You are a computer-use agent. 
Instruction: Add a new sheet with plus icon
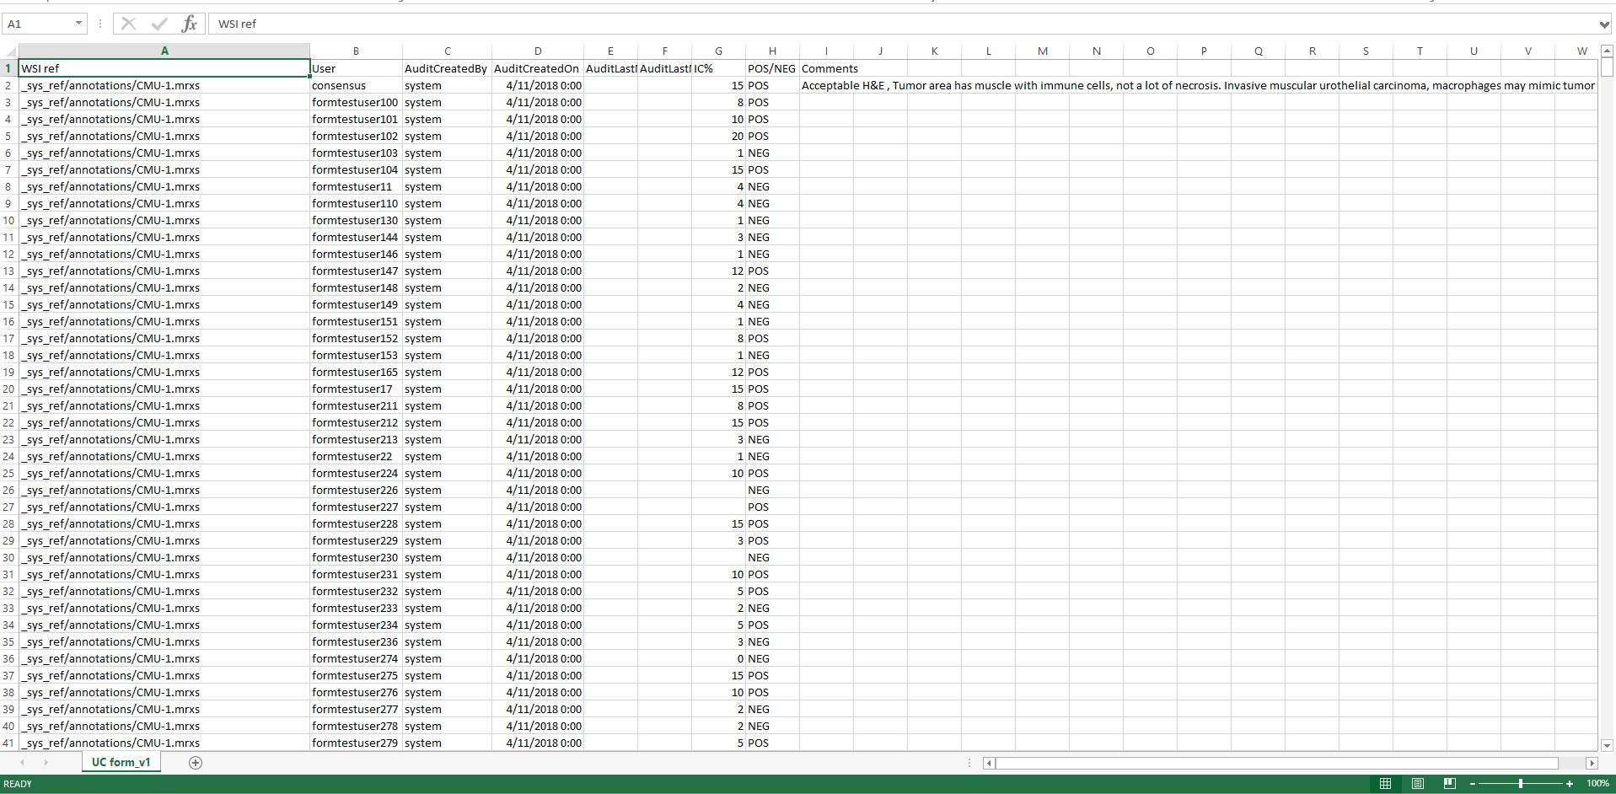tap(196, 763)
